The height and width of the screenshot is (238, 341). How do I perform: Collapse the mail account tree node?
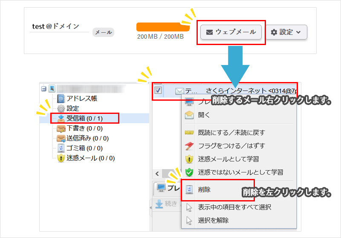[43, 89]
